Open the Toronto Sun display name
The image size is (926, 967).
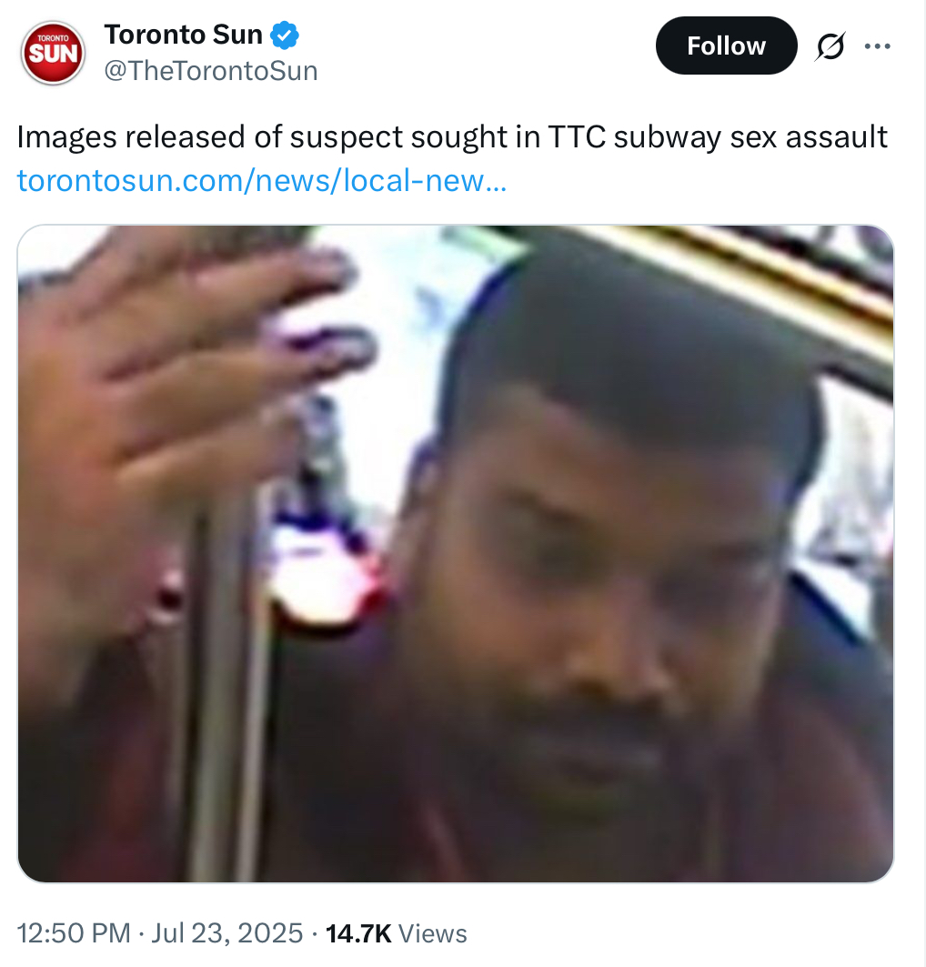(184, 35)
